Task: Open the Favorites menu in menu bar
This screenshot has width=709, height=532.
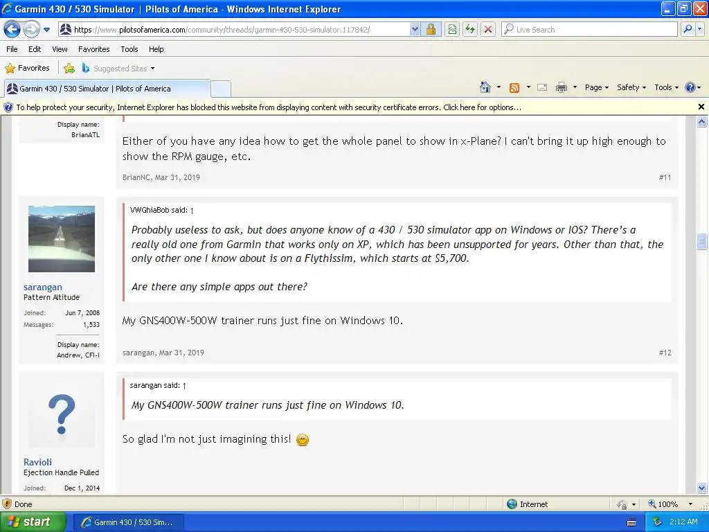Action: click(x=93, y=49)
